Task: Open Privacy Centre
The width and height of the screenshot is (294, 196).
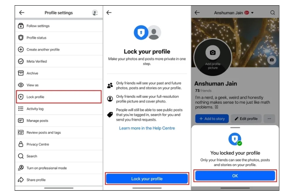Action: point(59,144)
